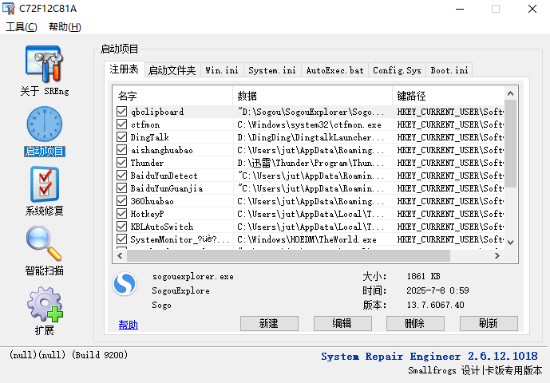Toggle the SystemMonitor entry checkbox

121,239
